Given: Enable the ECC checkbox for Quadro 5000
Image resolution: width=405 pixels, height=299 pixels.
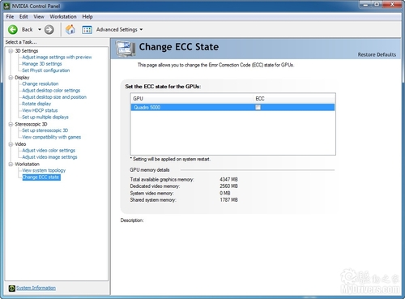Looking at the screenshot, I should [258, 107].
